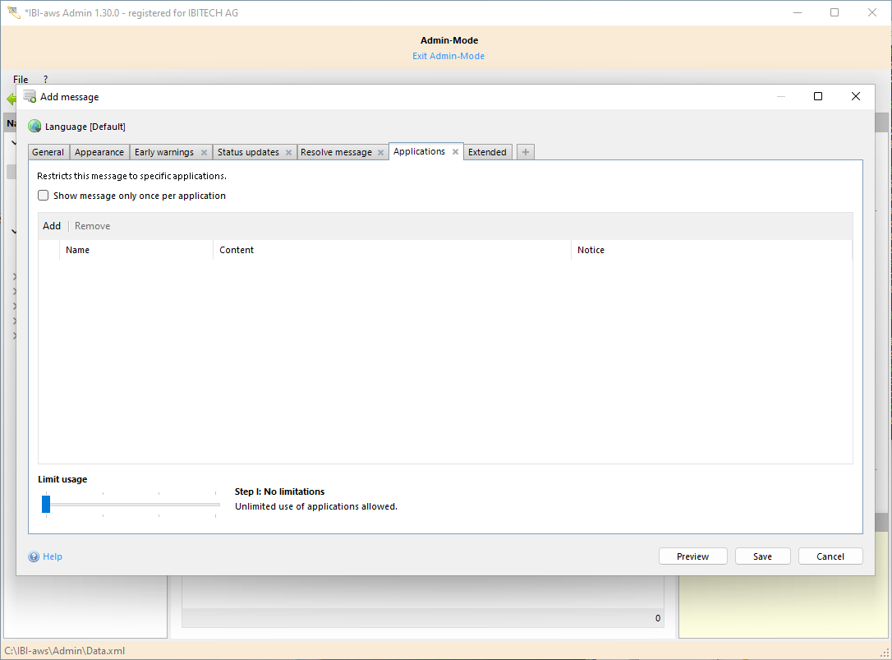Viewport: 892px width, 660px height.
Task: Click the Add message dialog title icon
Action: click(30, 96)
